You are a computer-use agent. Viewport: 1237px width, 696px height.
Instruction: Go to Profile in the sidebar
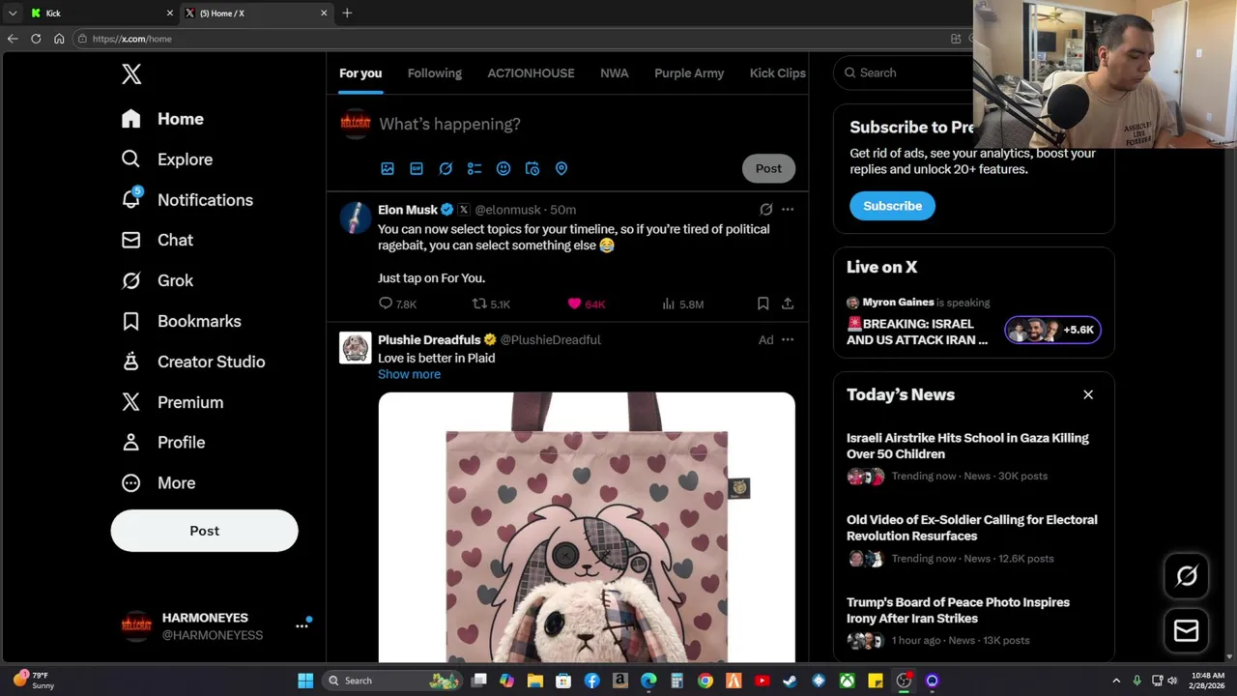(x=162, y=442)
